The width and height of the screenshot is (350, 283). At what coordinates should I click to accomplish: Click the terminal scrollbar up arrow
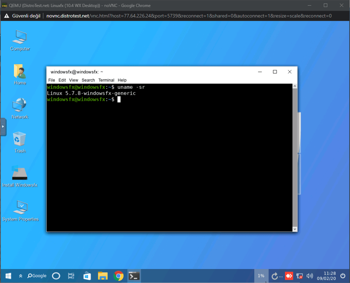(x=295, y=86)
